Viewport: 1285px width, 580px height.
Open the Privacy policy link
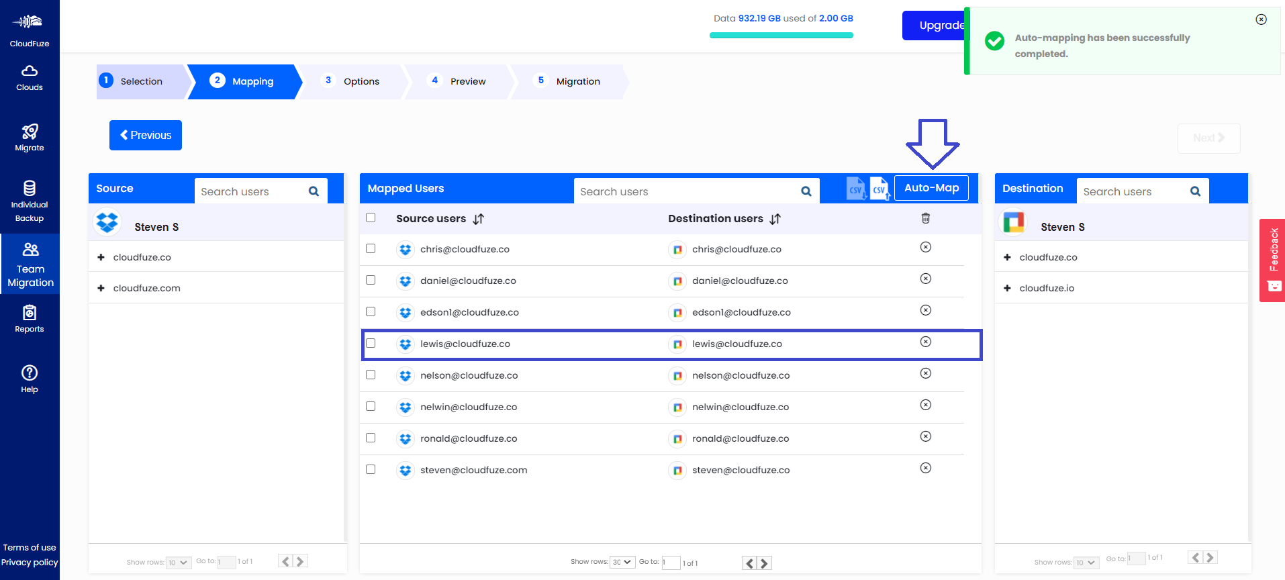pyautogui.click(x=30, y=563)
